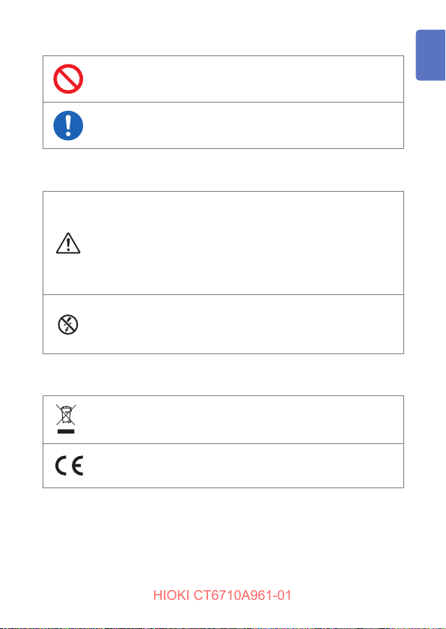Open the blue chapter tab on page edge
The height and width of the screenshot is (629, 446).
431,55
